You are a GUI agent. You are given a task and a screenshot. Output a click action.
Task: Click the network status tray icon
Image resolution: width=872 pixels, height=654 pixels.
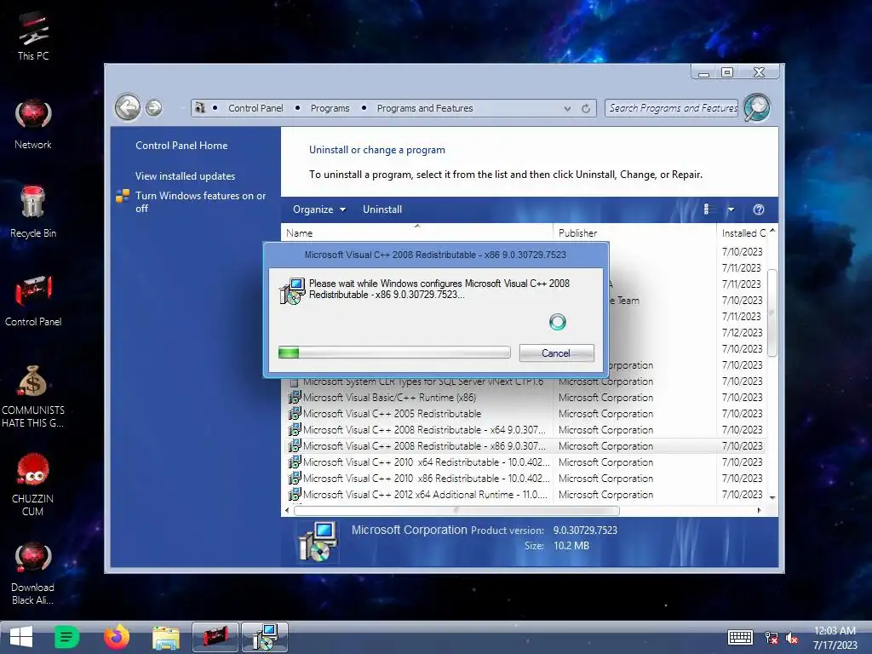[772, 638]
